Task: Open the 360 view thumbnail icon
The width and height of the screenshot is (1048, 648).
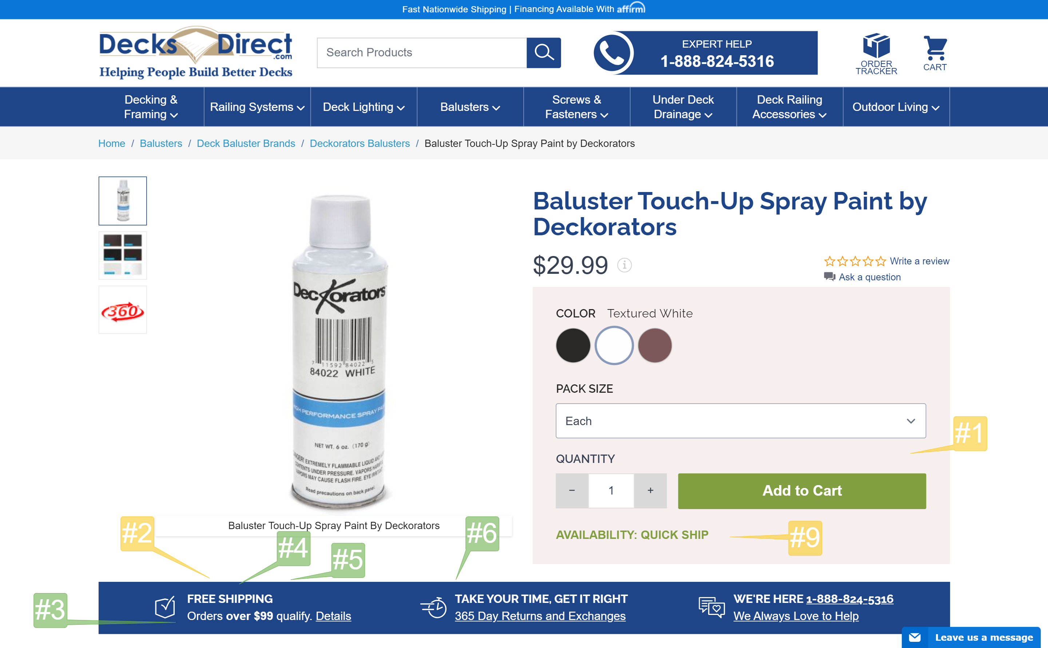Action: click(123, 310)
